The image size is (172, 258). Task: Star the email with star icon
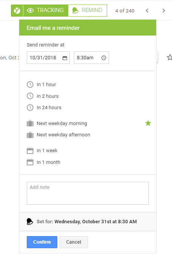click(x=169, y=57)
